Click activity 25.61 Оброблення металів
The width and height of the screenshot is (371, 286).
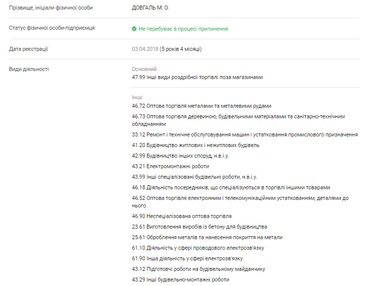[x=207, y=237]
